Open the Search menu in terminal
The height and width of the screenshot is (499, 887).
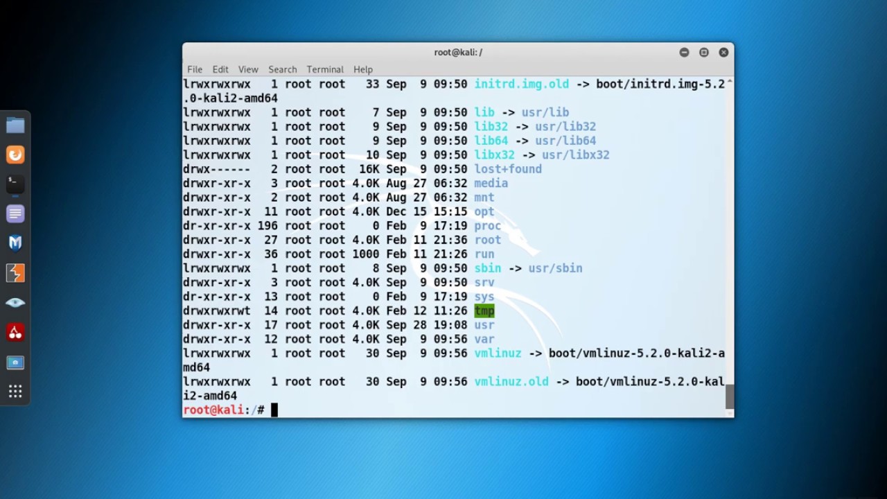282,69
